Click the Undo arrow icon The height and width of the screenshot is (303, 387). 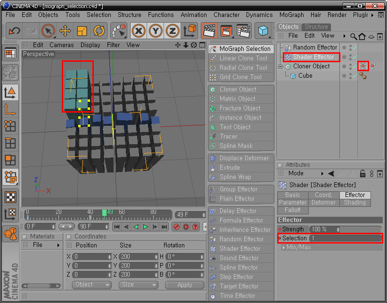click(x=14, y=31)
